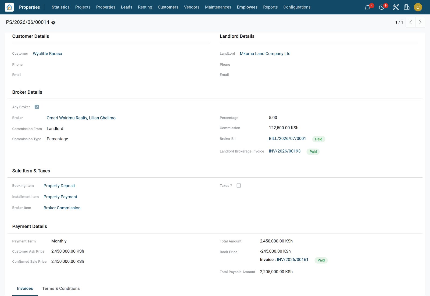
Task: Open the chat messages icon
Action: [x=368, y=7]
